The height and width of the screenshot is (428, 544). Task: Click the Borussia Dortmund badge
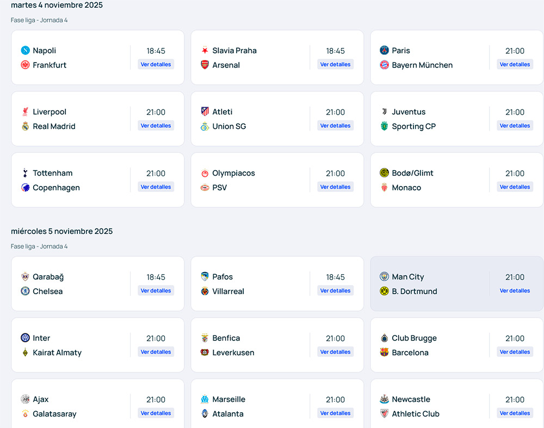(x=384, y=290)
